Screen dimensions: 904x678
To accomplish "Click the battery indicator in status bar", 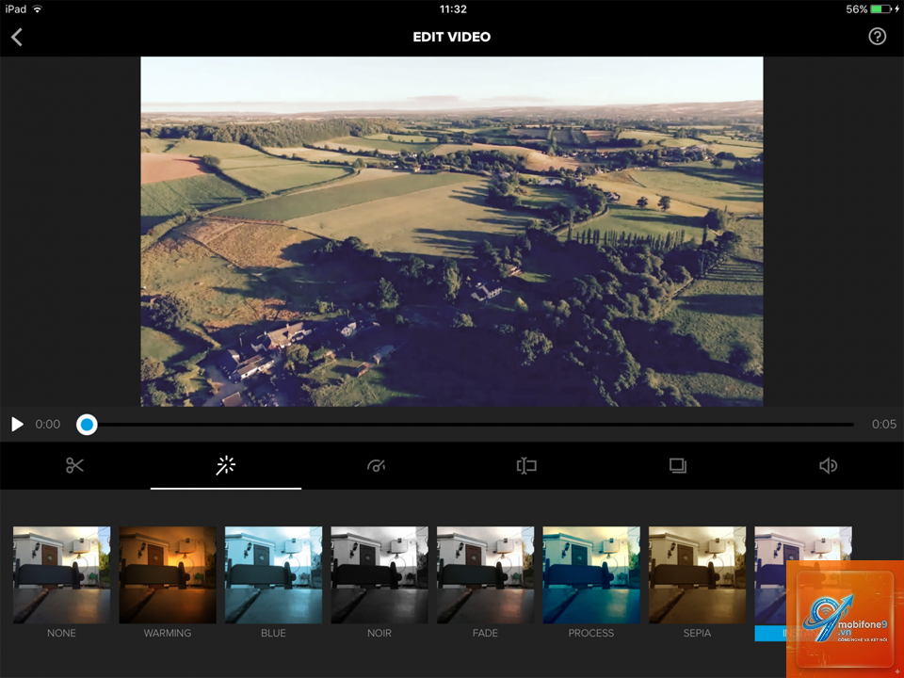I will tap(881, 9).
